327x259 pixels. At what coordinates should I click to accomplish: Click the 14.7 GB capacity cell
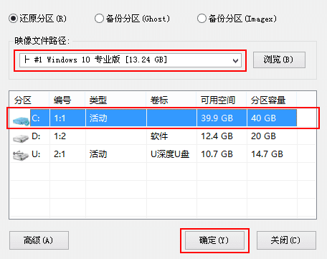pyautogui.click(x=267, y=154)
